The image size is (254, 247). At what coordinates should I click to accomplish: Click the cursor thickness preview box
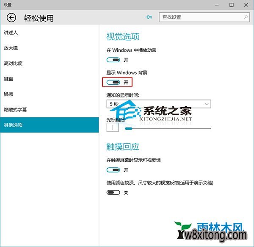pos(113,128)
